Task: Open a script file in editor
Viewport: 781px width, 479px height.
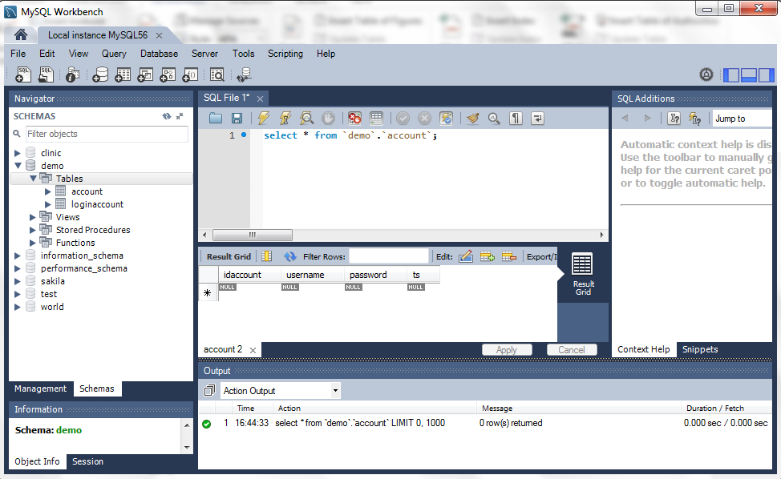Action: 216,119
